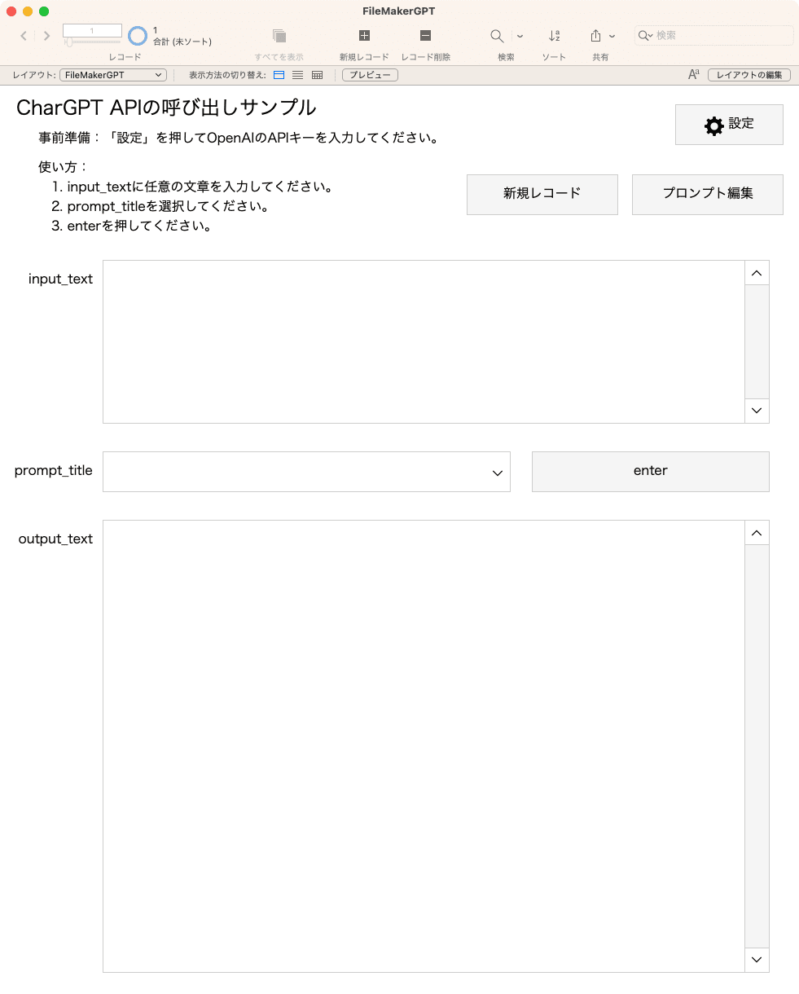Screen dimensions: 799x994
Task: Open the quick find magnifier menu
Action: point(645,36)
